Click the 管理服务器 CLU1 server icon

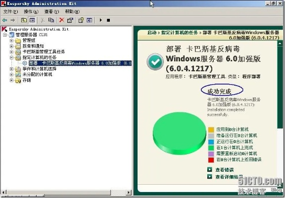click(x=12, y=35)
